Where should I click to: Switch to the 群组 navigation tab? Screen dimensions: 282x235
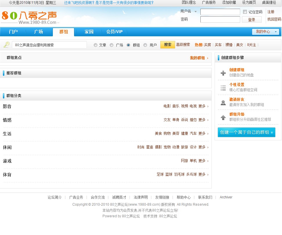click(x=64, y=32)
